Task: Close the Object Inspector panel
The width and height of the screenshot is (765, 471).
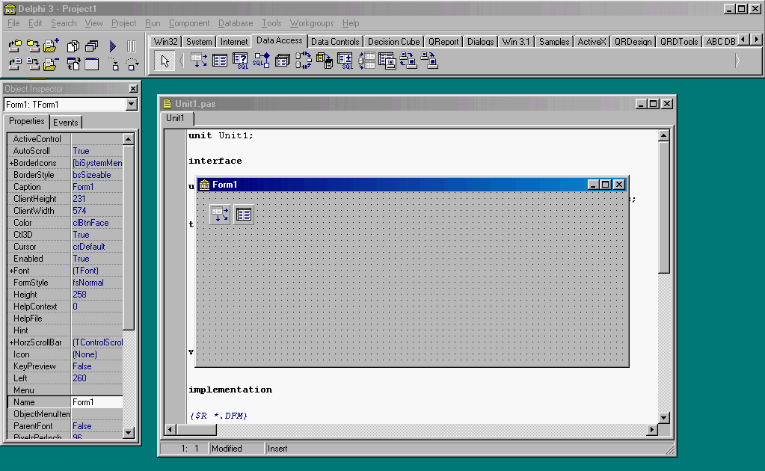Action: coord(133,89)
